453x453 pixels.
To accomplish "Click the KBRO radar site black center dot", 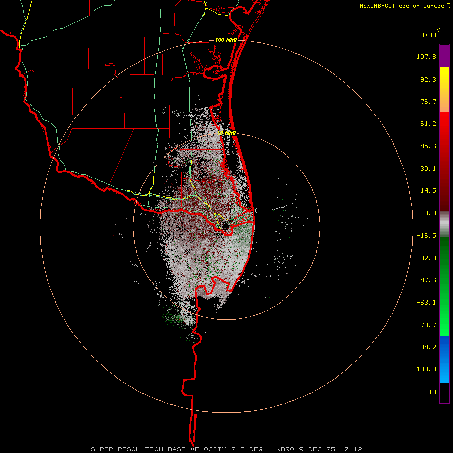I will [x=225, y=225].
